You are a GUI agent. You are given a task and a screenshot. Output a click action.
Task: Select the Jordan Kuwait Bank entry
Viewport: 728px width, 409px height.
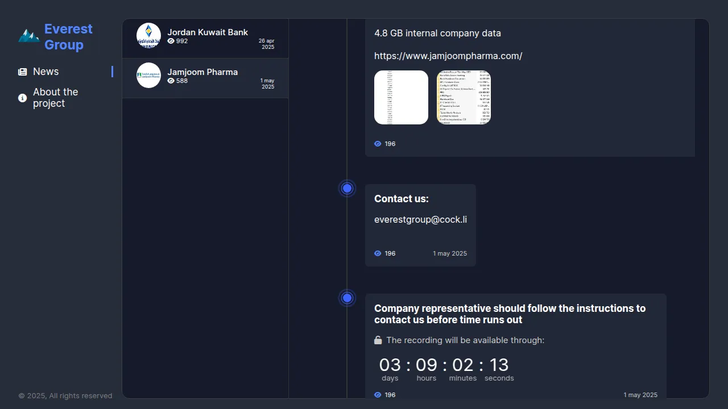click(x=207, y=32)
